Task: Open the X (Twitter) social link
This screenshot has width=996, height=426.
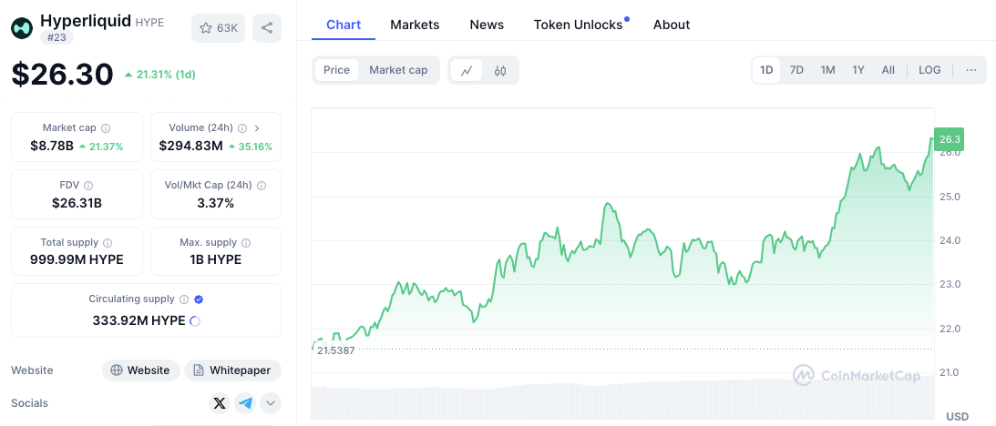Action: pyautogui.click(x=219, y=403)
